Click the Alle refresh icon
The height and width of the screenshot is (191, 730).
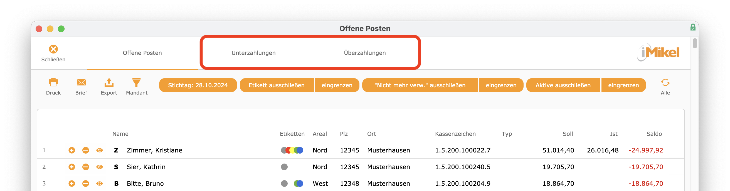pyautogui.click(x=665, y=83)
